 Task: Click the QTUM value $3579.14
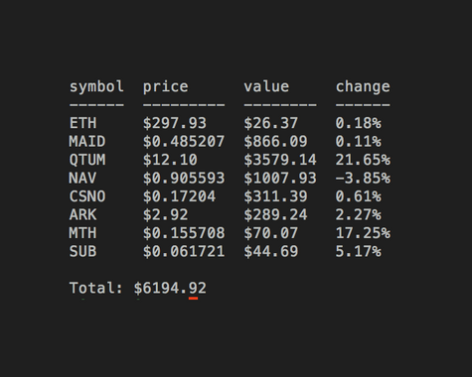point(280,160)
